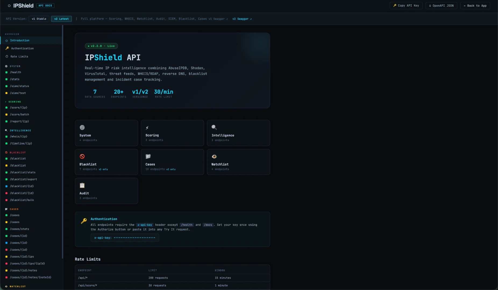The width and height of the screenshot is (498, 290).
Task: Open the Scoring endpoints card
Action: (172, 133)
